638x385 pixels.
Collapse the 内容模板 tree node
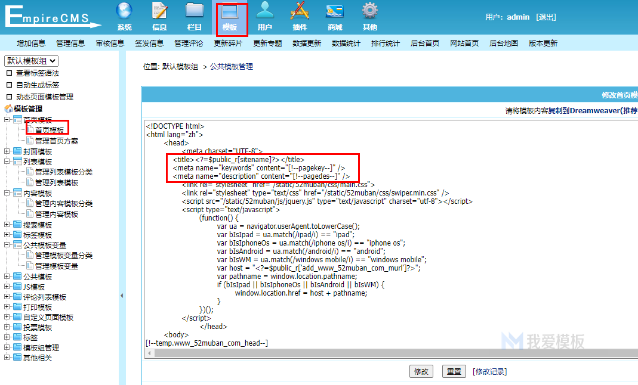pos(7,193)
